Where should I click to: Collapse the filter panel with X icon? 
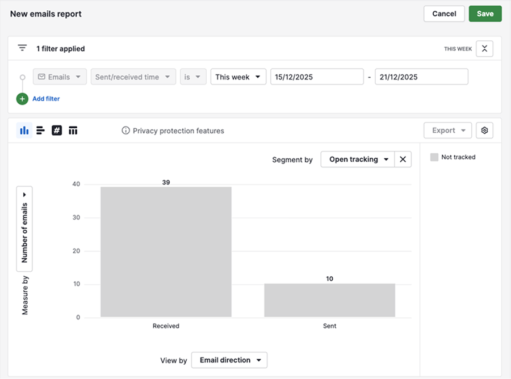click(x=484, y=49)
